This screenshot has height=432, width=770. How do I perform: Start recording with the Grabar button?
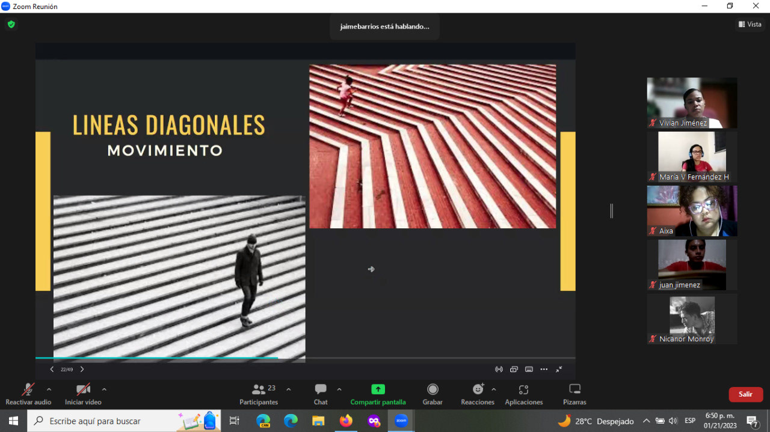[433, 394]
